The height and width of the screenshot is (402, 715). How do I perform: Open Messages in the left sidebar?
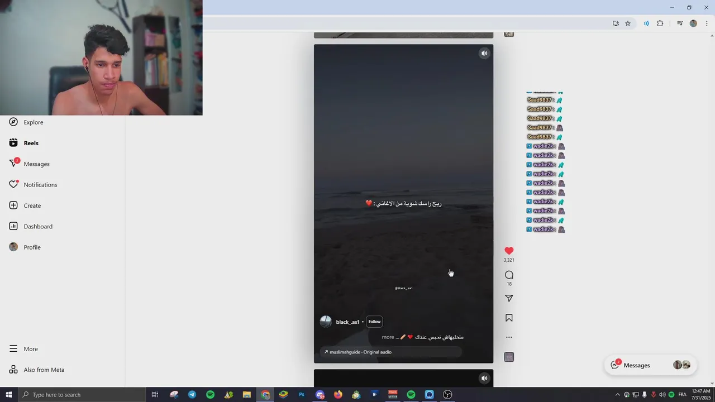(x=30, y=164)
